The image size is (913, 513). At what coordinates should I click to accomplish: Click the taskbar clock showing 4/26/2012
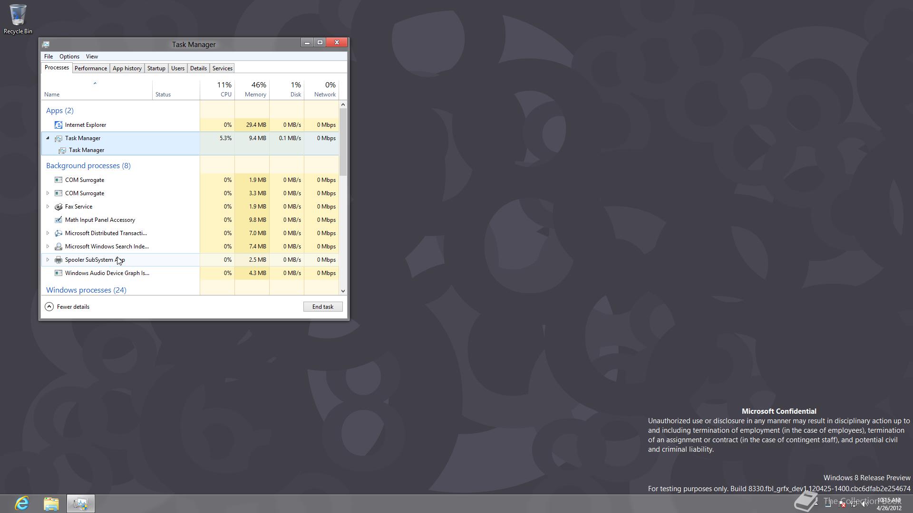[889, 504]
